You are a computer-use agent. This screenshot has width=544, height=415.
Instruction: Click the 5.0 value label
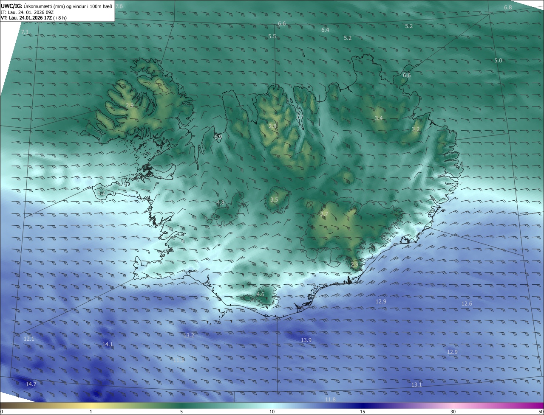[498, 61]
